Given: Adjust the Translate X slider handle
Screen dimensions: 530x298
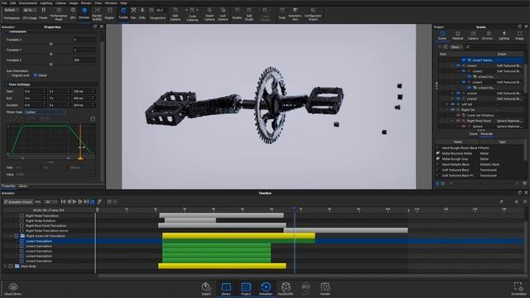Looking at the screenshot, I should tap(51, 44).
